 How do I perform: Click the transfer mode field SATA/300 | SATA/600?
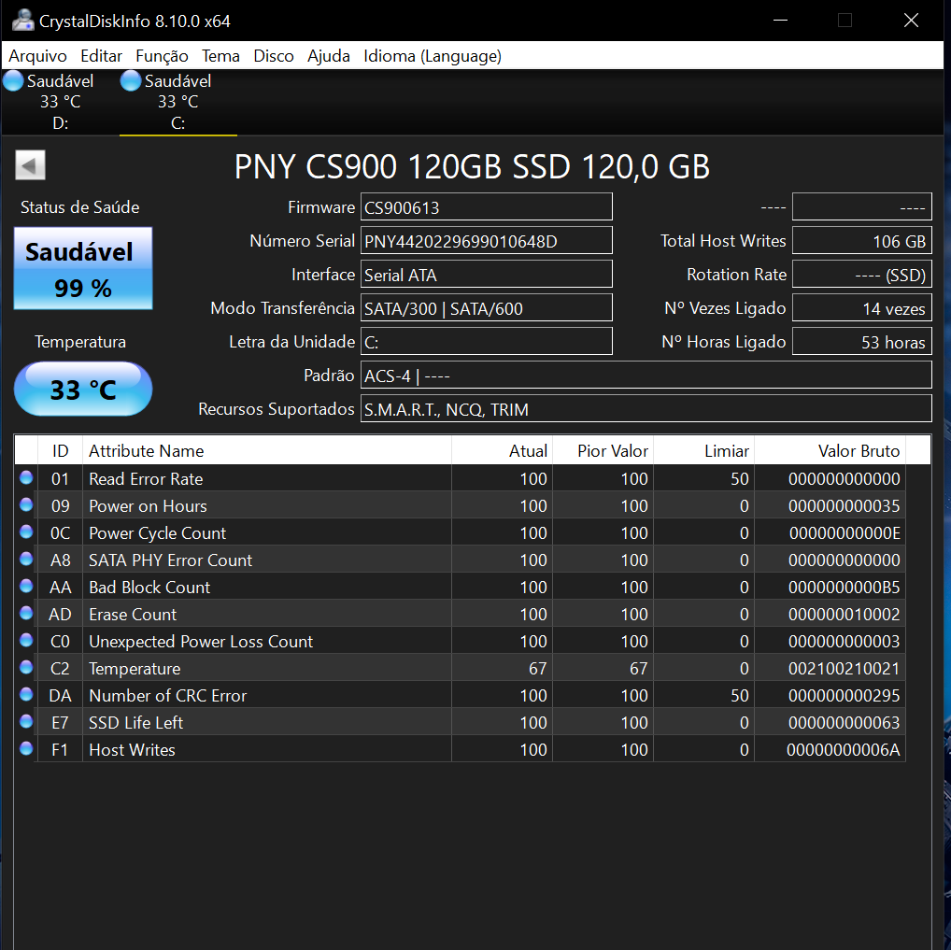tap(487, 308)
